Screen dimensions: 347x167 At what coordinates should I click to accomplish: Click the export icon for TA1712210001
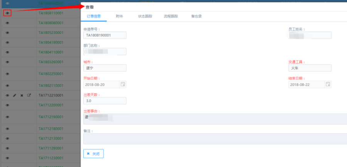click(29, 95)
